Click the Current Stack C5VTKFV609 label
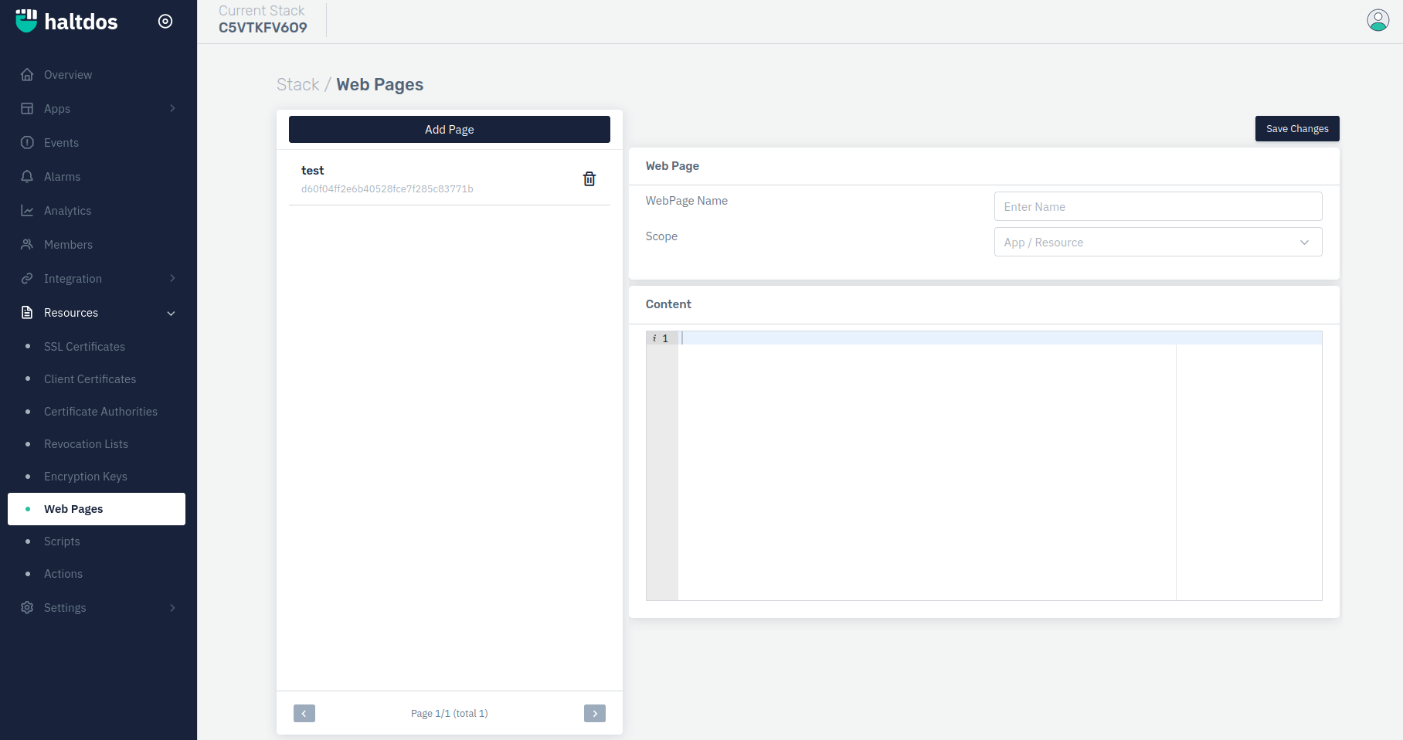1403x740 pixels. click(263, 19)
